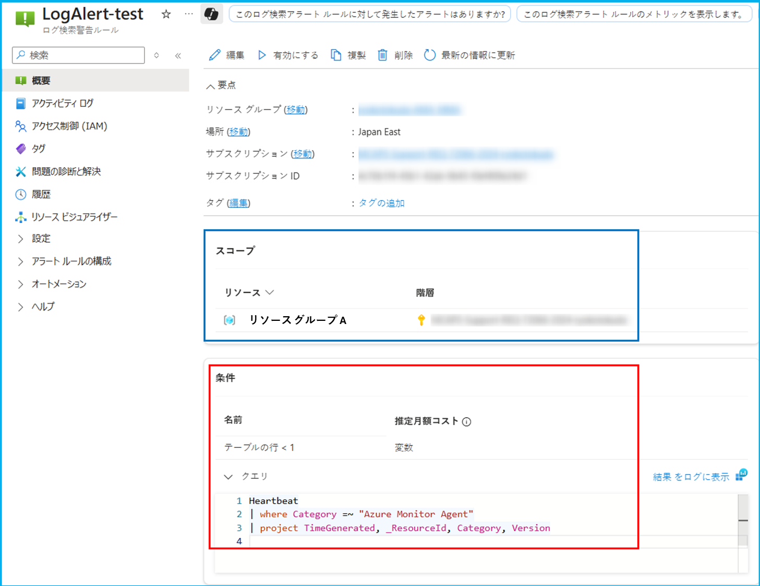Click the 削除 toolbar button
This screenshot has width=760, height=586.
[x=395, y=55]
